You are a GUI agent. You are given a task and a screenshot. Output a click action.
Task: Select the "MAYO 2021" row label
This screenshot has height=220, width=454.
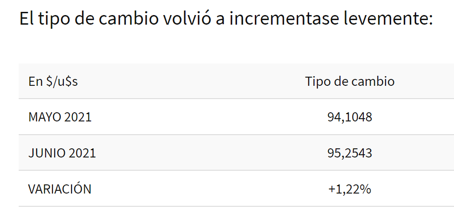pos(60,117)
